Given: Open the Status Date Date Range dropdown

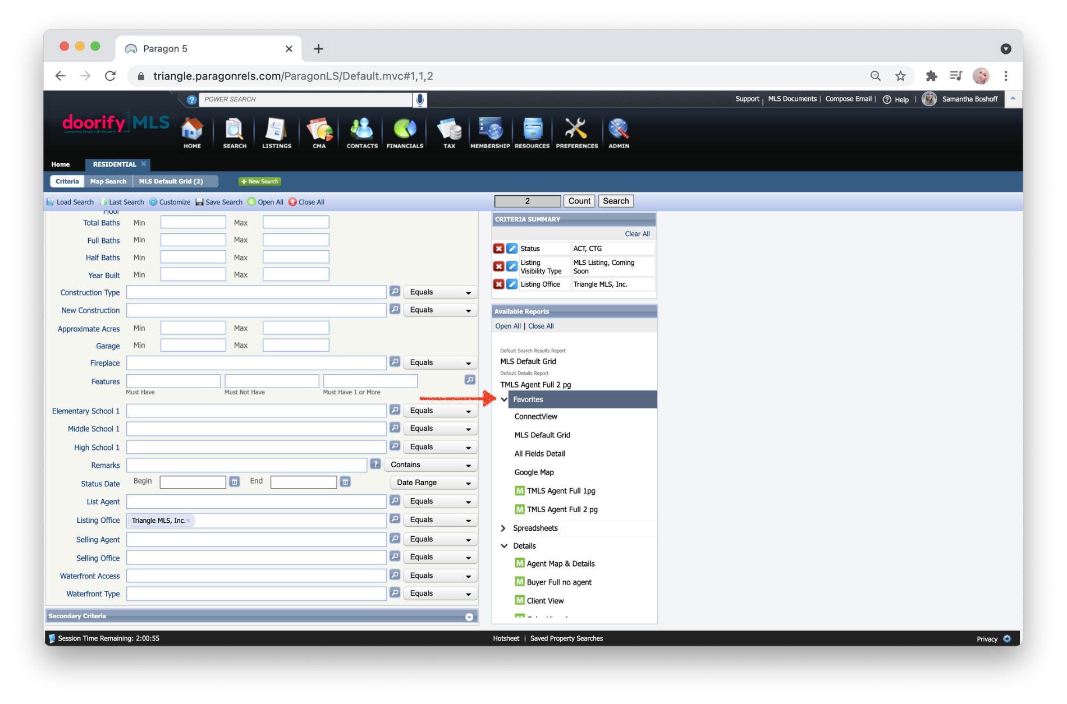Looking at the screenshot, I should coord(433,483).
